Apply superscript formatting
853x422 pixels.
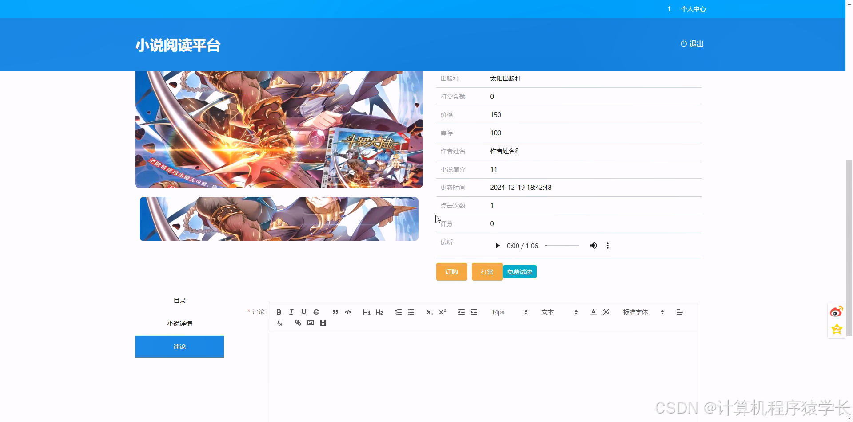[x=442, y=312]
